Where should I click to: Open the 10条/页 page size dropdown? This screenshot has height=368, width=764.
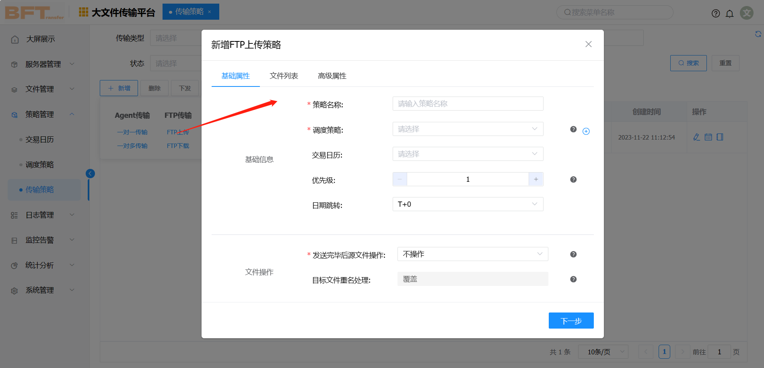tap(603, 352)
